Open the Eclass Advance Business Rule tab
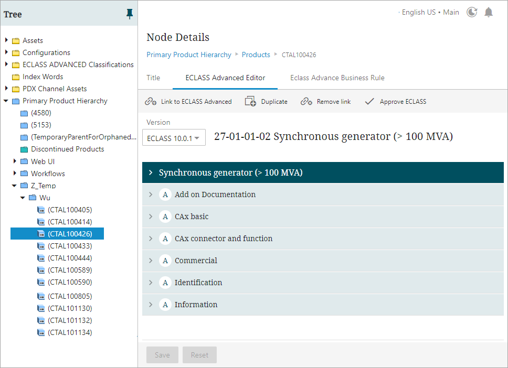508x368 pixels. 337,77
